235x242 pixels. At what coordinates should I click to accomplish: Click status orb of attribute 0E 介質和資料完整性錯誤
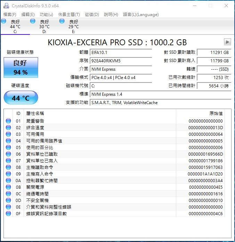click(x=8, y=207)
